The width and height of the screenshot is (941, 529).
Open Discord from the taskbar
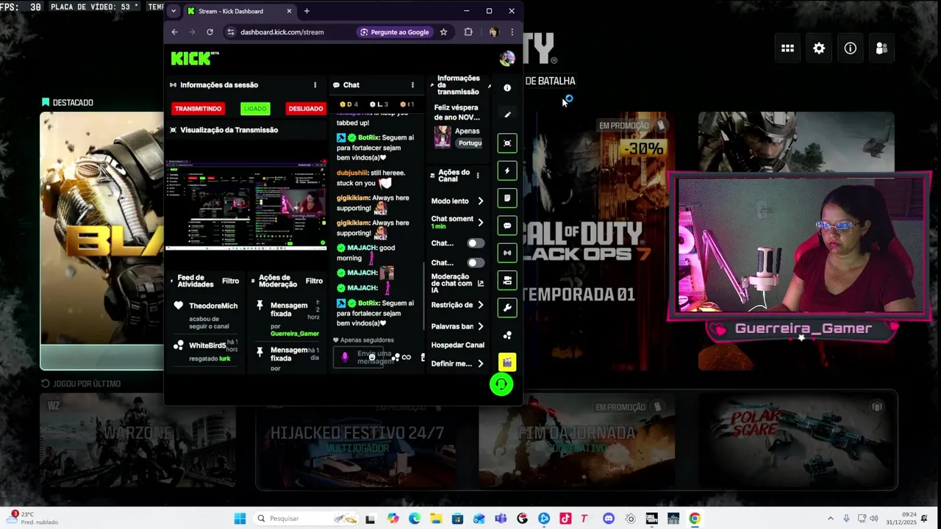[x=608, y=519]
